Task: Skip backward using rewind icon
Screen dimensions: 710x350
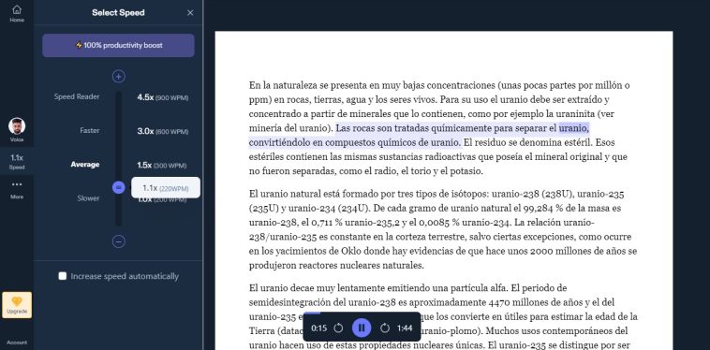Action: [338, 328]
